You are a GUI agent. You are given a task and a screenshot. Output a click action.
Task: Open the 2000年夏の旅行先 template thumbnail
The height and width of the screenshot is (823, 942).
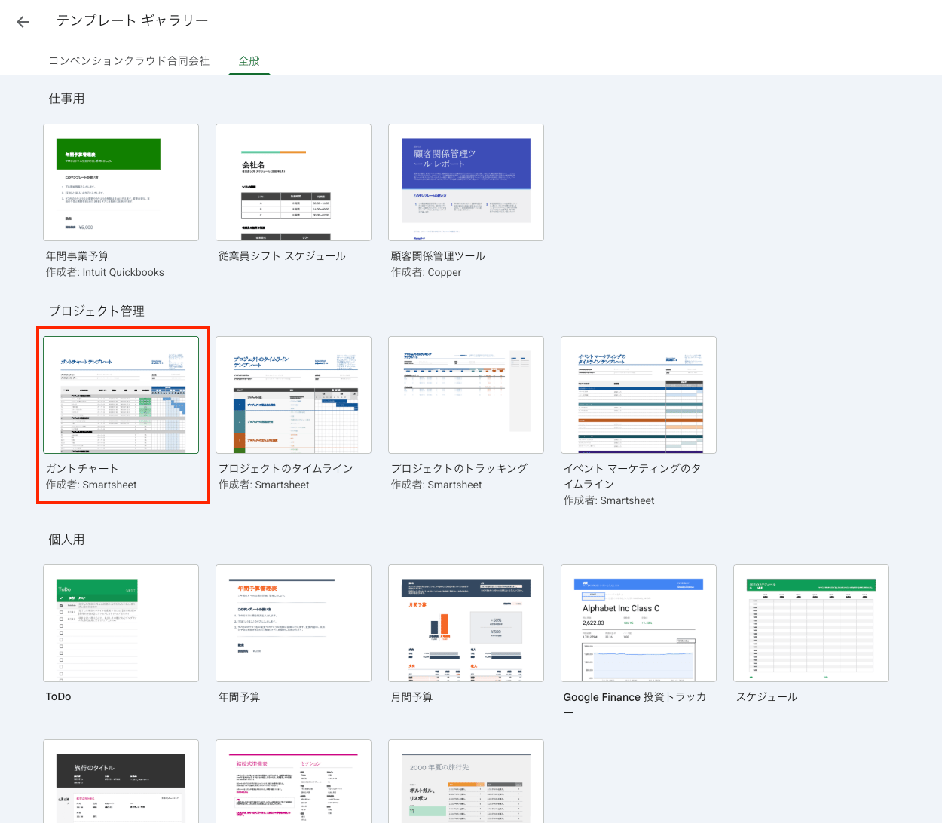(466, 782)
